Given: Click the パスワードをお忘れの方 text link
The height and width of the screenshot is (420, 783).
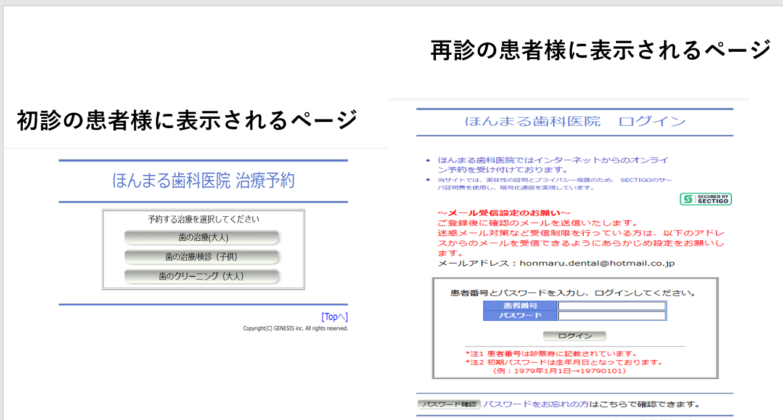Looking at the screenshot, I should [535, 405].
